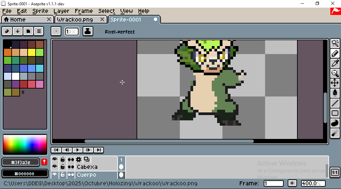Screen dimensions: 341x189
Task: Click the zoom 400.0% field
Action: click(x=313, y=183)
